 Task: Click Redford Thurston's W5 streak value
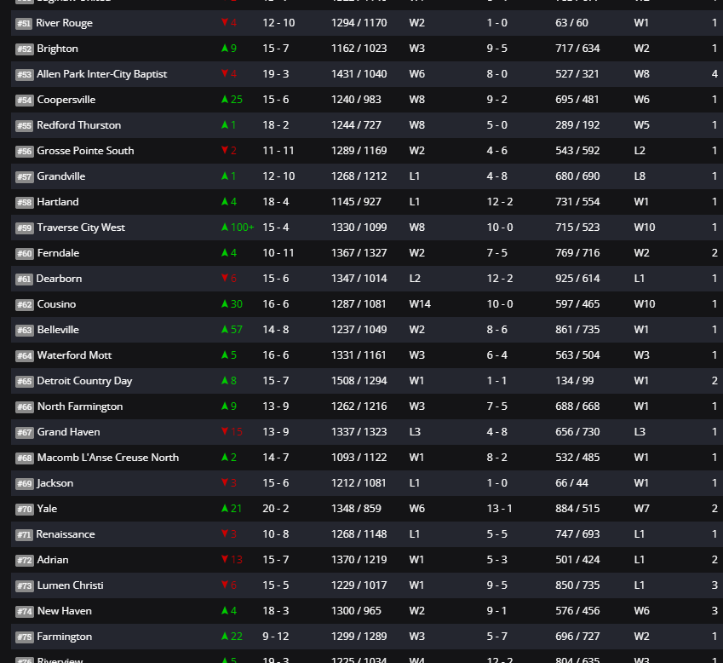pos(641,125)
